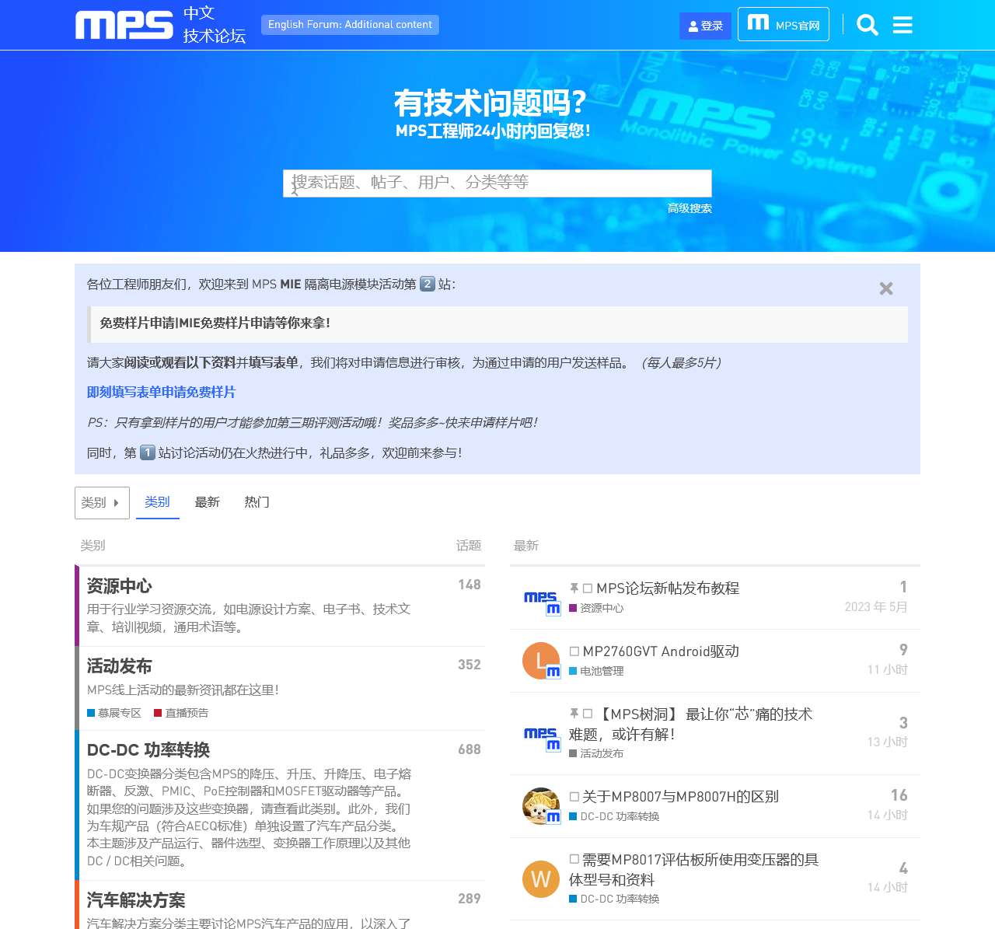
Task: Expand the 类别 category dropdown
Action: click(x=102, y=503)
